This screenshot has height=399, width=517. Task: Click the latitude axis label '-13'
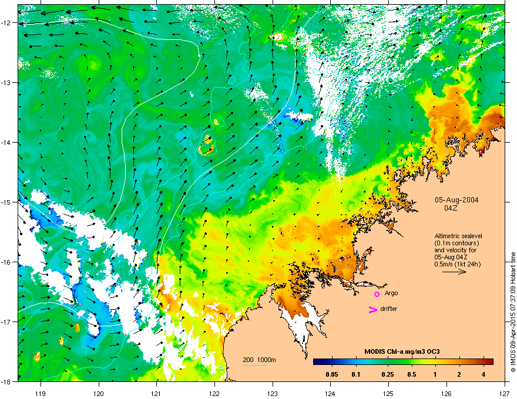(6, 82)
